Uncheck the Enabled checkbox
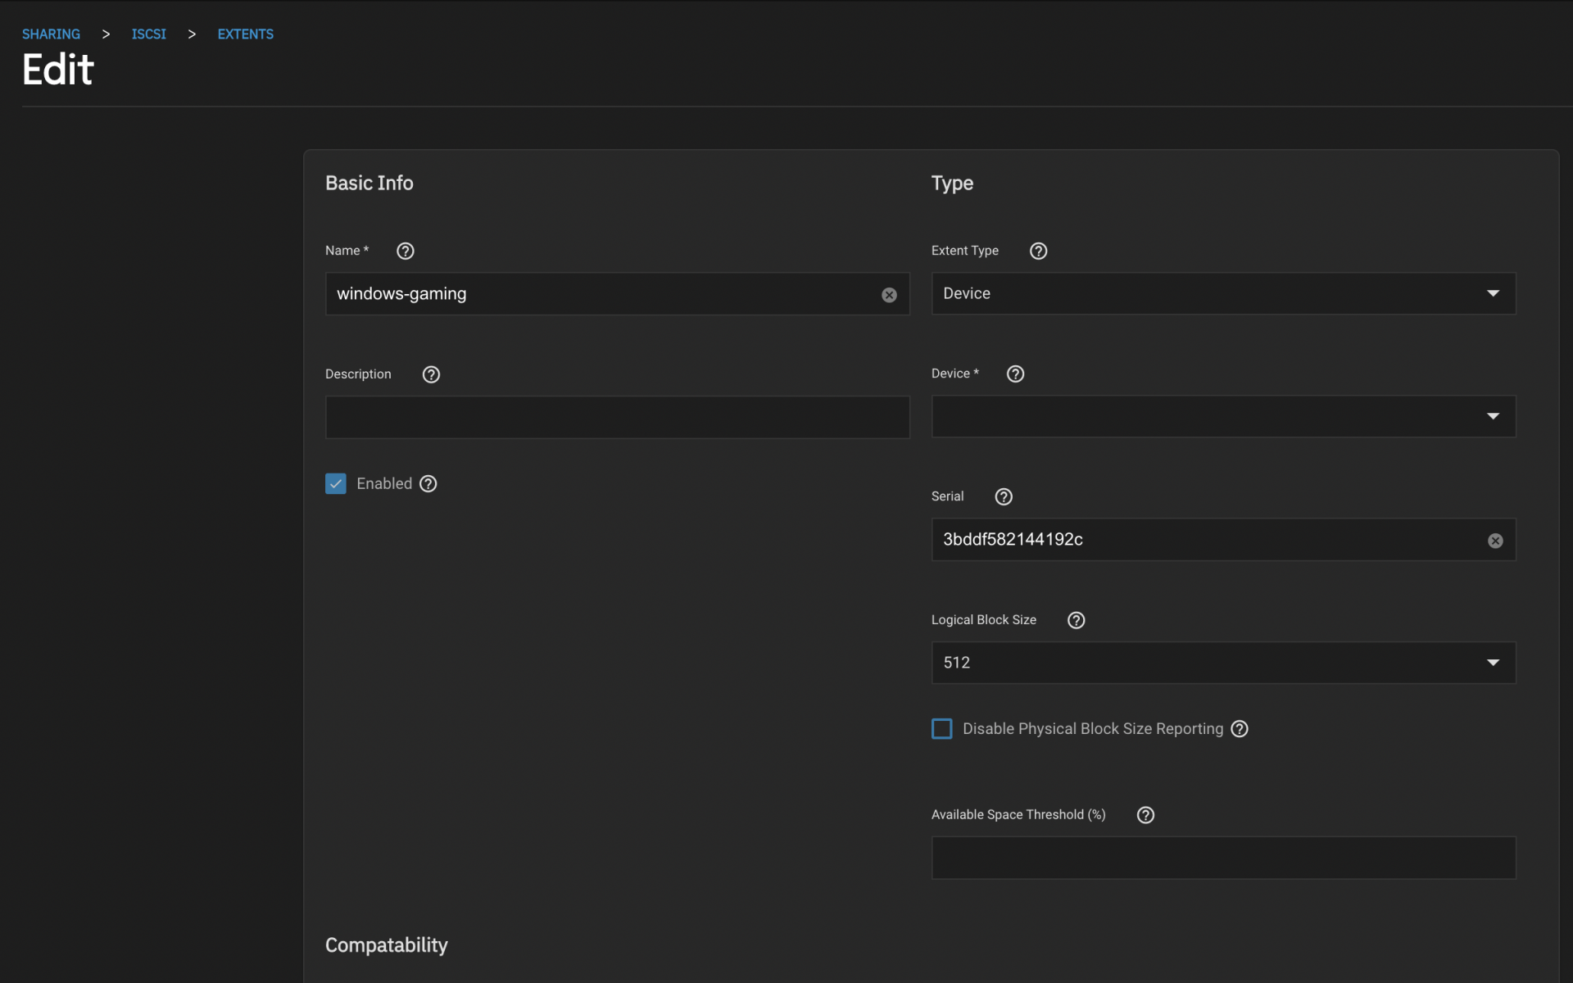Image resolution: width=1573 pixels, height=983 pixels. coord(336,484)
